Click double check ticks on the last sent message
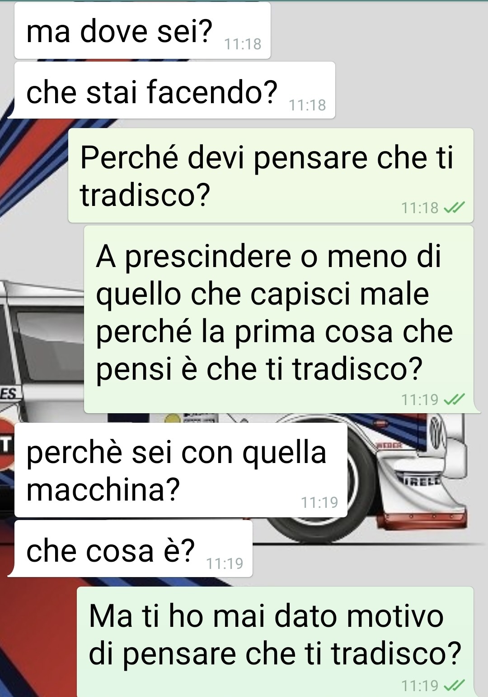This screenshot has height=697, width=488. (x=454, y=685)
